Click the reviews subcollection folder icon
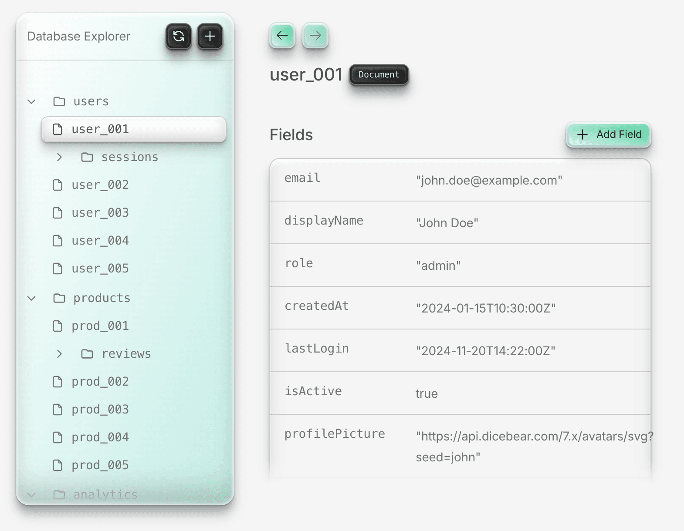This screenshot has width=684, height=531. [x=87, y=354]
